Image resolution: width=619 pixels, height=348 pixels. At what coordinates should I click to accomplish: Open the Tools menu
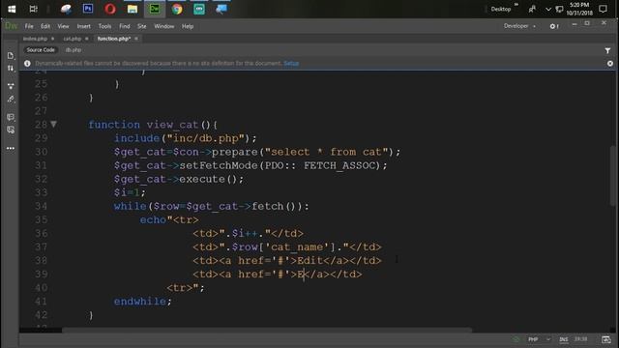coord(104,26)
